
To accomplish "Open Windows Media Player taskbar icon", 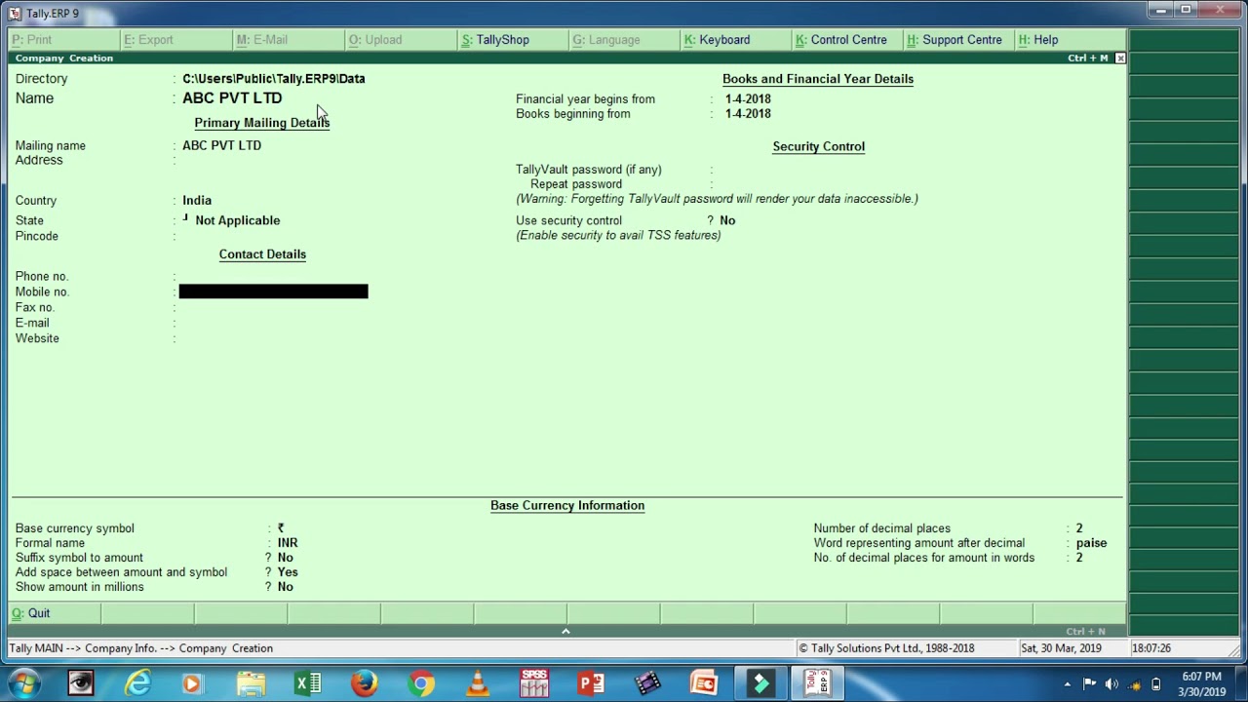I will pos(192,683).
